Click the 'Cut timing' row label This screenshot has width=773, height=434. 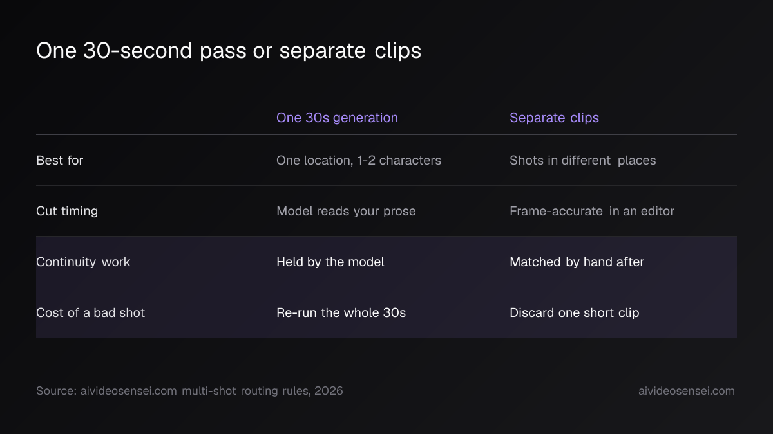[67, 211]
